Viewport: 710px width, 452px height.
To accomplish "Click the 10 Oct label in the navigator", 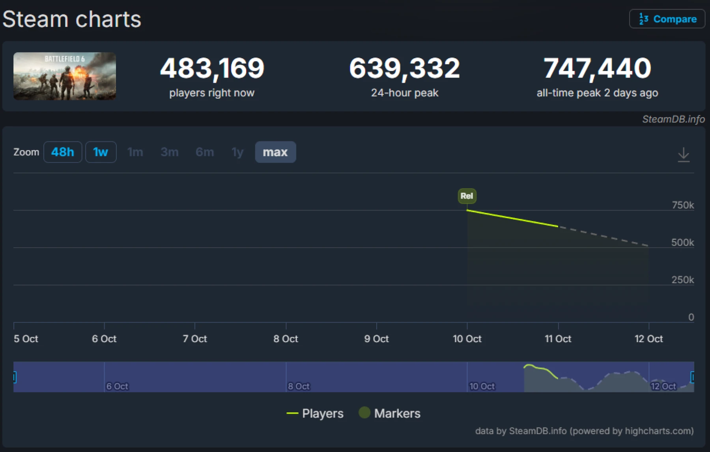I will click(482, 386).
